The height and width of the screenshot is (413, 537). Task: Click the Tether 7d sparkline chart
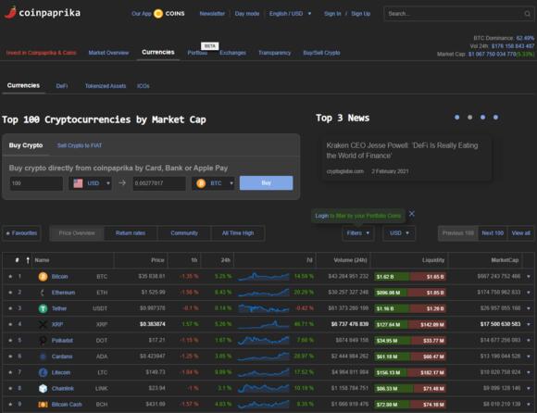pos(263,308)
